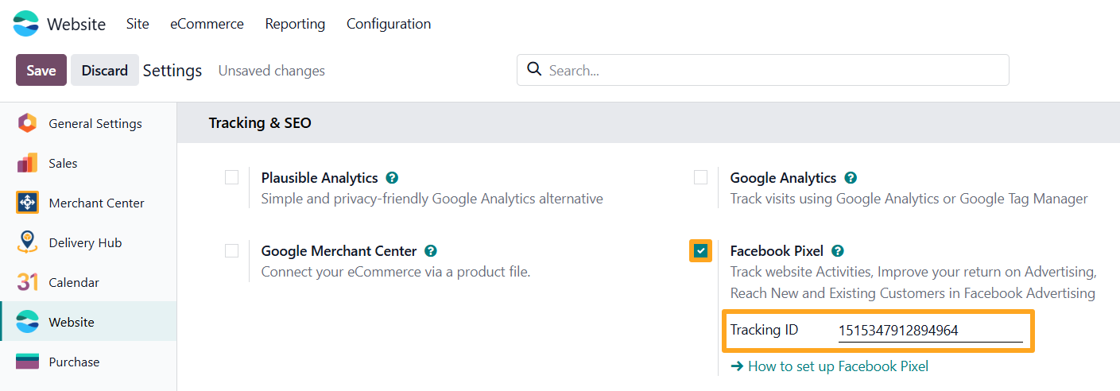The width and height of the screenshot is (1120, 391).
Task: Click the Merchant Center sidebar icon
Action: [x=27, y=203]
